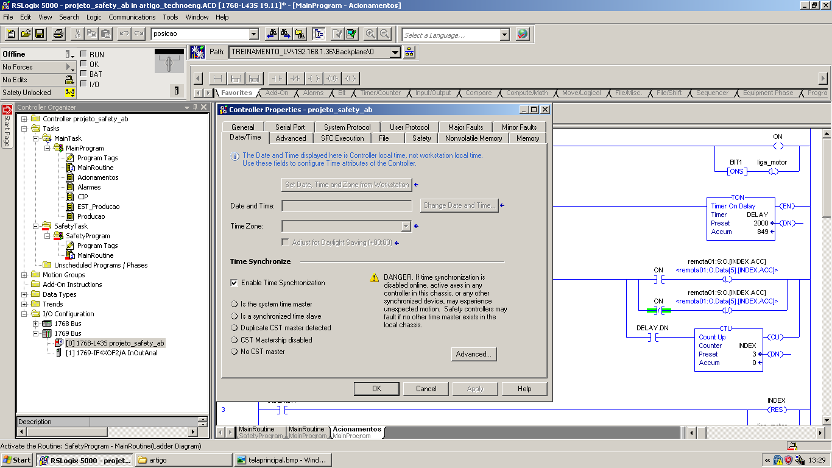Image resolution: width=832 pixels, height=468 pixels.
Task: Print using the printer toolbar icon
Action: tap(58, 34)
